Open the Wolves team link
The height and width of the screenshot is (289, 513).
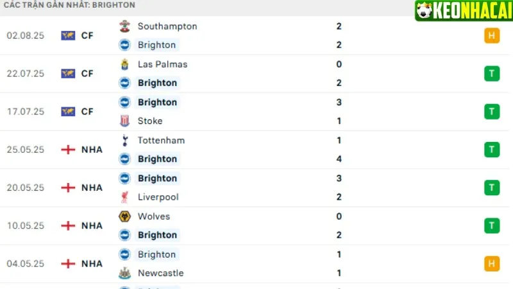click(153, 216)
